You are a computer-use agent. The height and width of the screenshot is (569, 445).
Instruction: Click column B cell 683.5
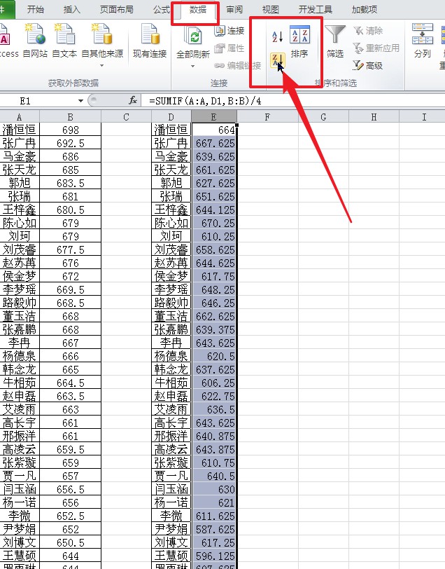70,183
